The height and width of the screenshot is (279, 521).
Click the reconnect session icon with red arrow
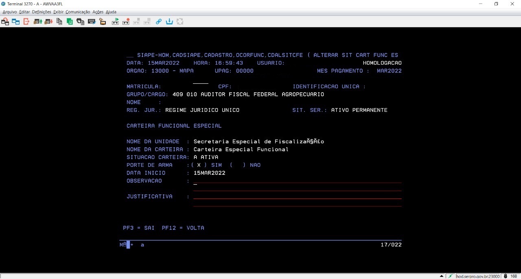[5, 22]
